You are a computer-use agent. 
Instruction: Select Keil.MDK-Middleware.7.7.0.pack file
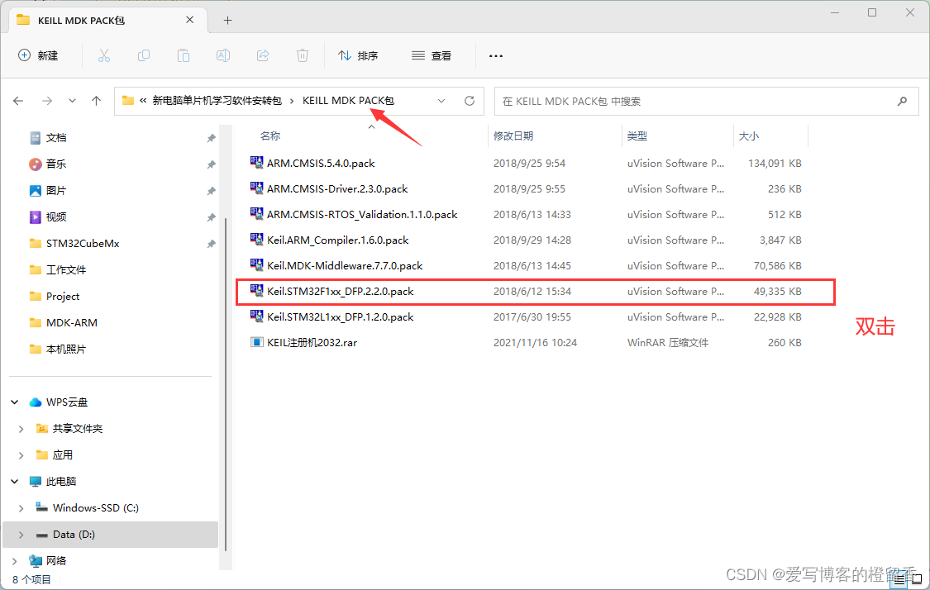coord(345,265)
